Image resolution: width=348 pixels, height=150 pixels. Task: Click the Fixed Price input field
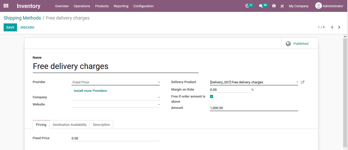pos(116,138)
